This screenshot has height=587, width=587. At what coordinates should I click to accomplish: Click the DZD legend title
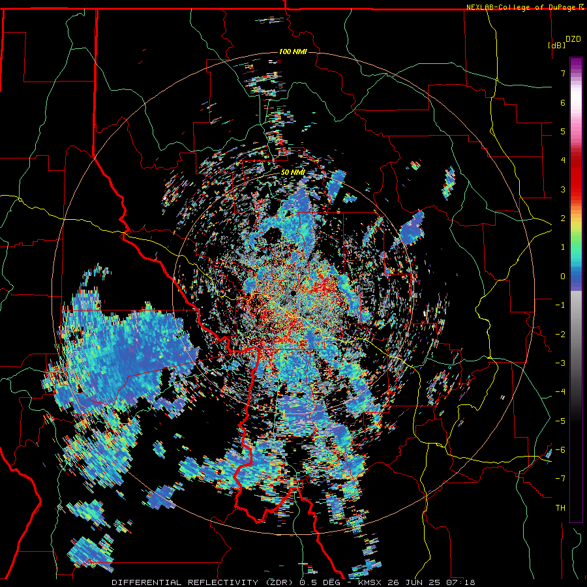point(573,39)
